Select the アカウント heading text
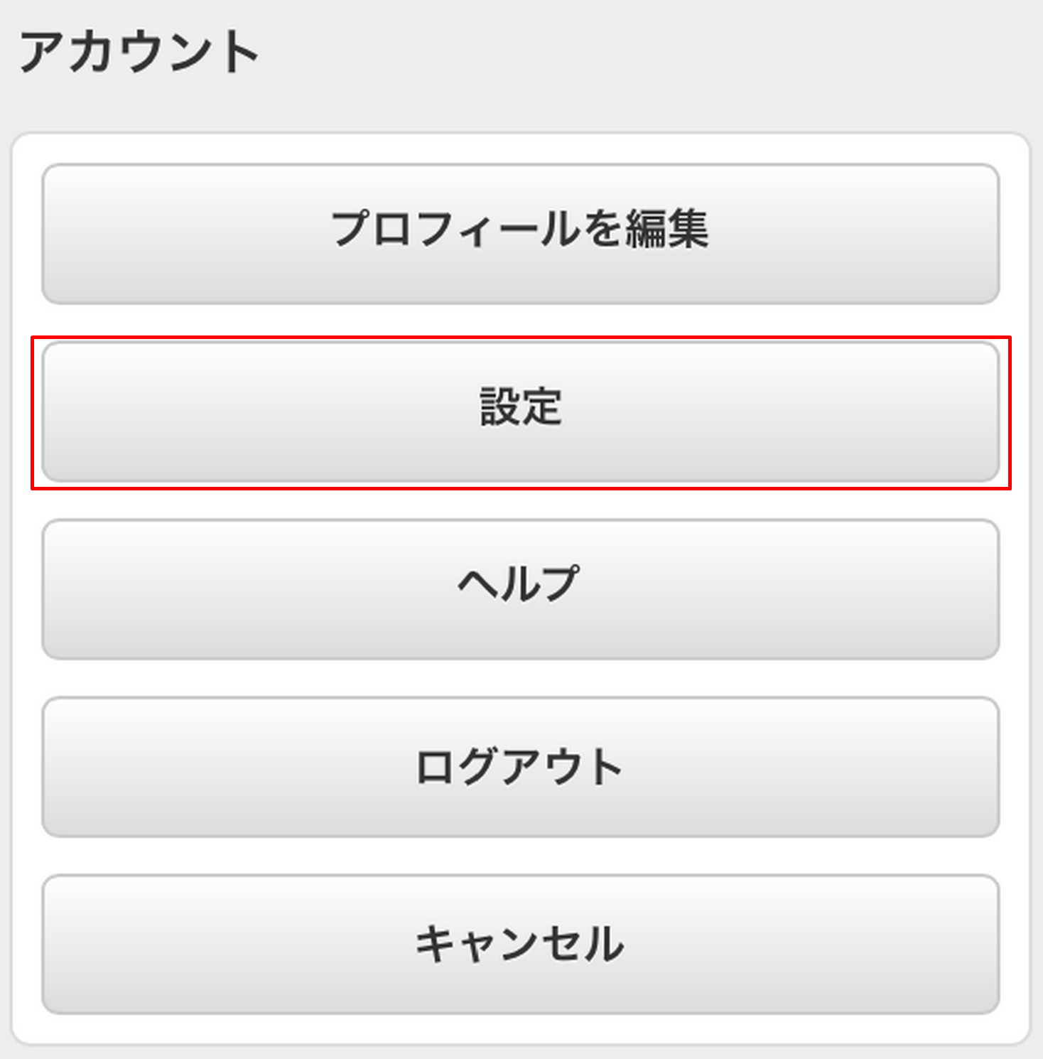Screen dimensions: 1043x1059 point(139,53)
